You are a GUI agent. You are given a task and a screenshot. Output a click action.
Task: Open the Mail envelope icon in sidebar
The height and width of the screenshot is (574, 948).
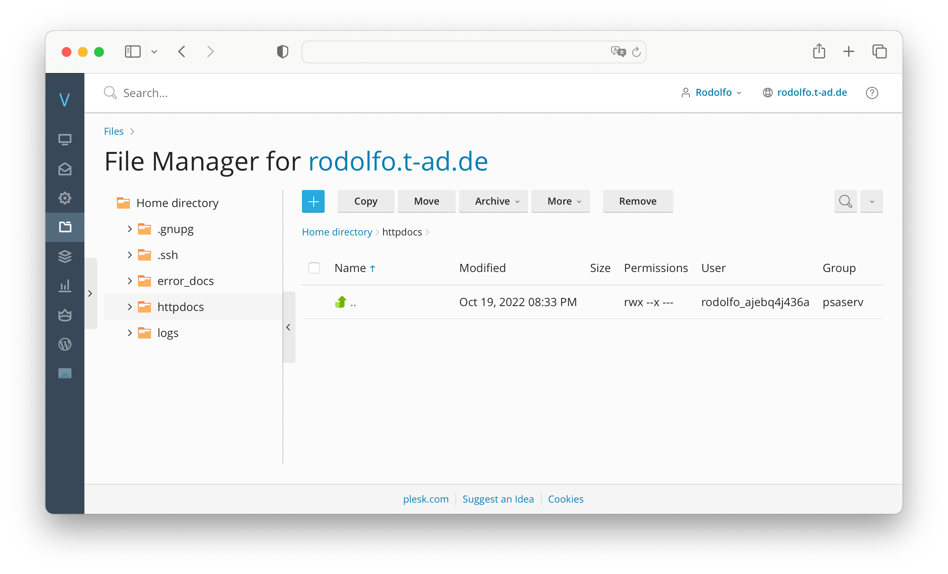click(x=65, y=169)
